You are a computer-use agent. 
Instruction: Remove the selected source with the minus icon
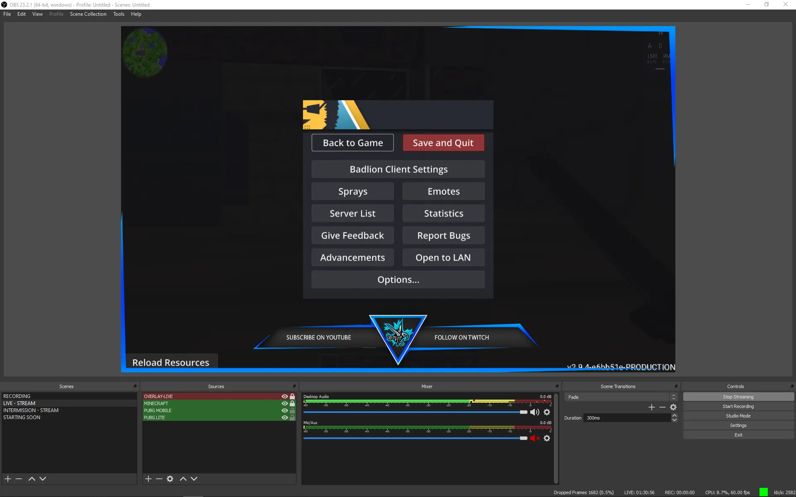click(x=159, y=479)
